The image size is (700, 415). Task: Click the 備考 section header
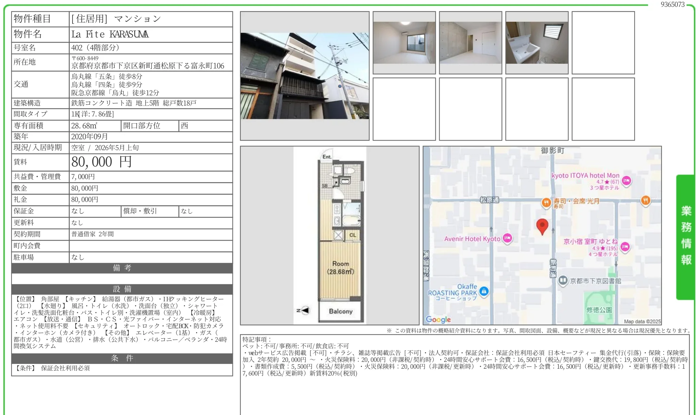click(122, 268)
